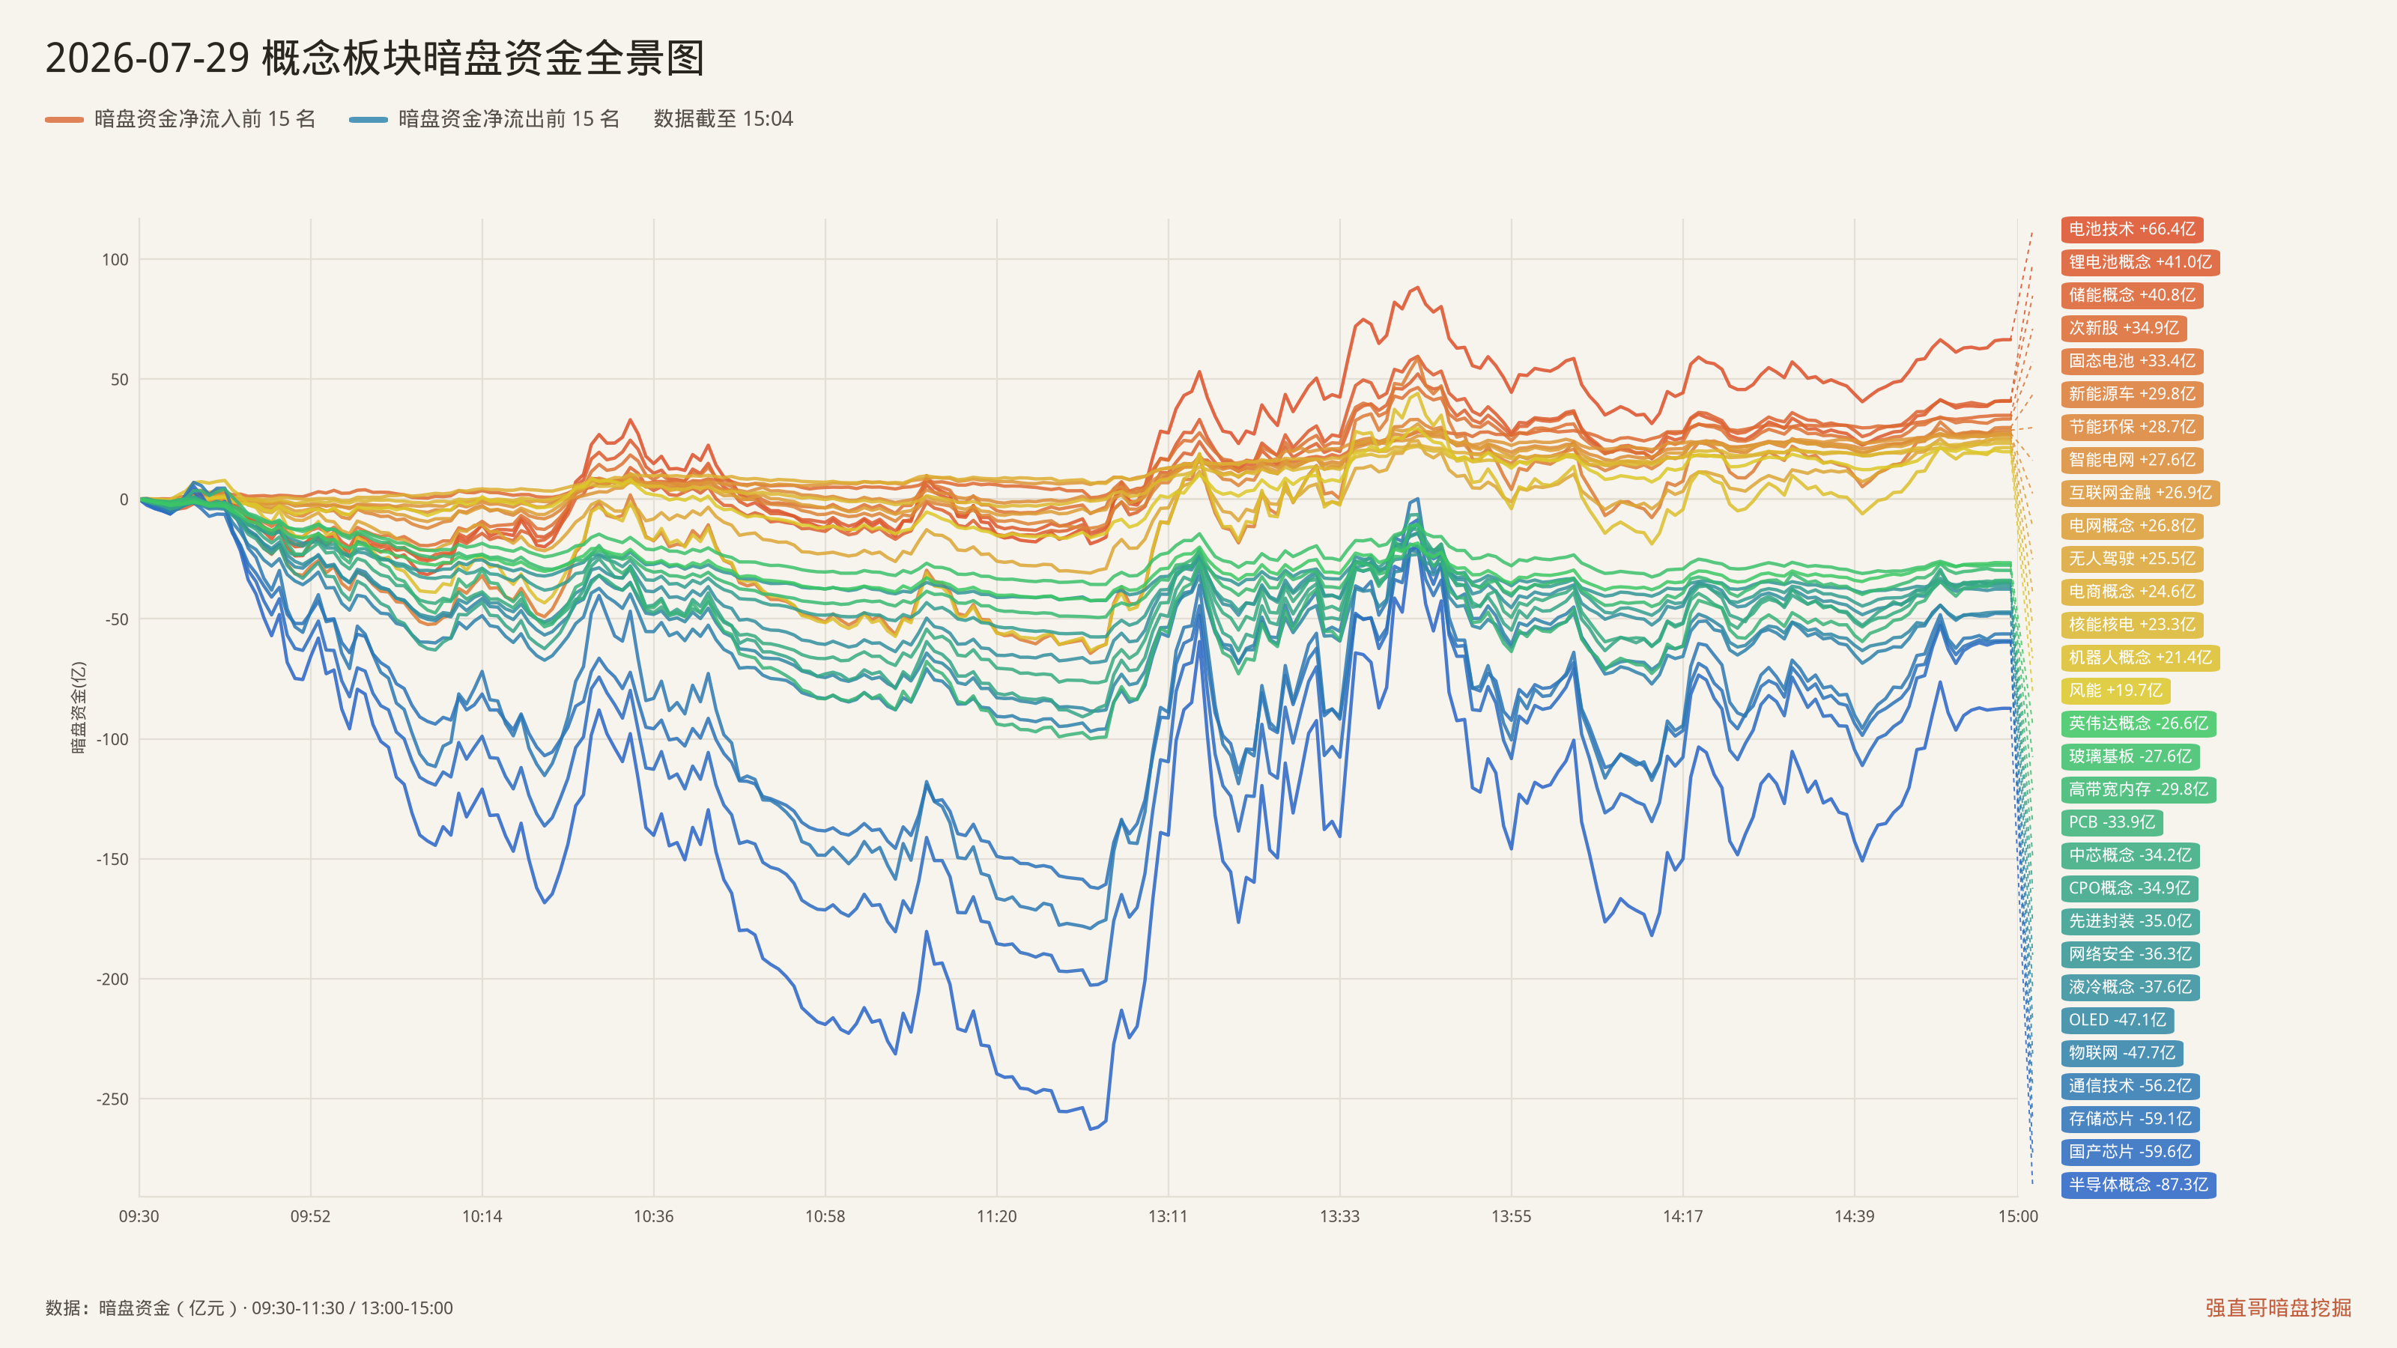Select the 半导体概念 -87.3亿 tag
Screen dimensions: 2397x1348
[x=2137, y=1185]
